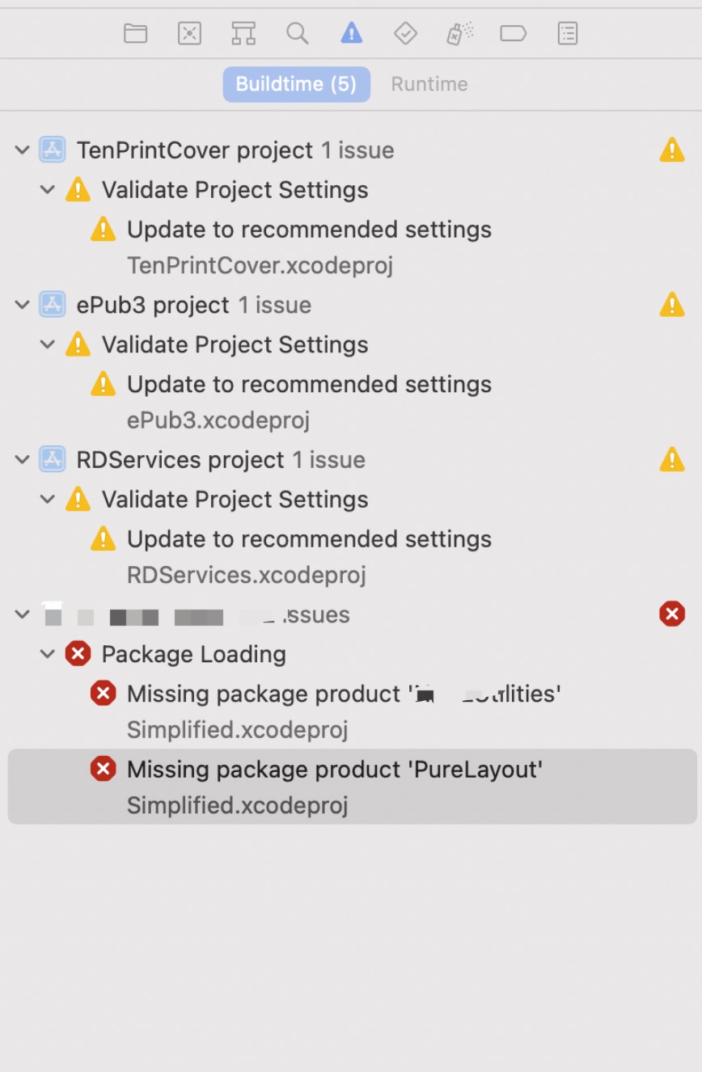Open the Find navigator magnifier icon

point(298,33)
